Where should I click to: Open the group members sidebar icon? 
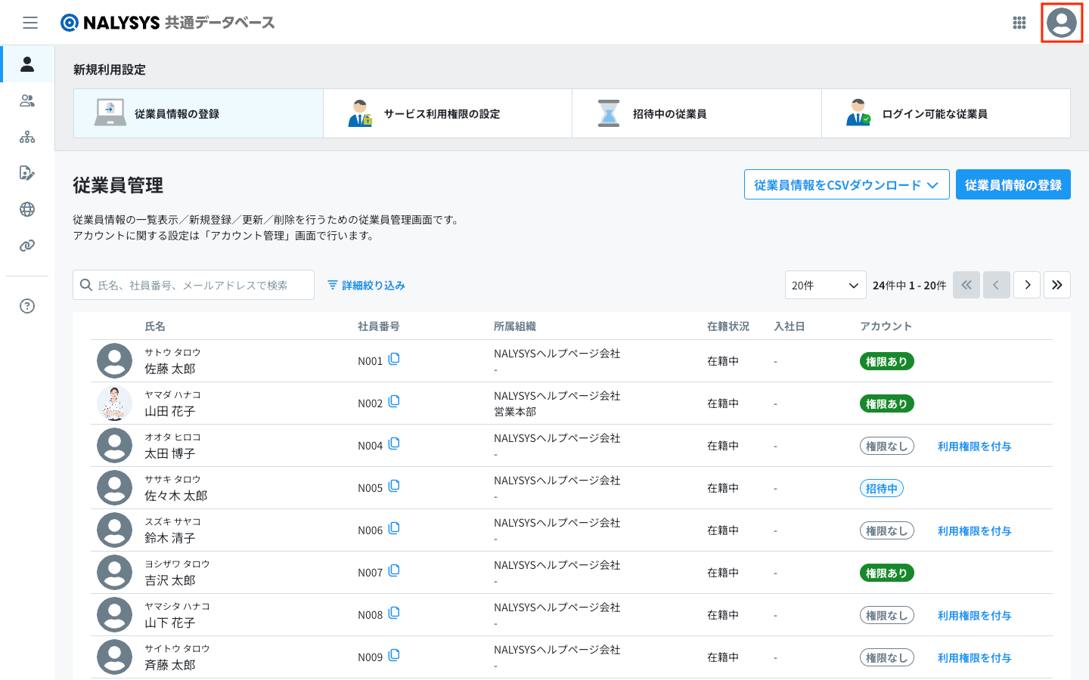click(27, 100)
